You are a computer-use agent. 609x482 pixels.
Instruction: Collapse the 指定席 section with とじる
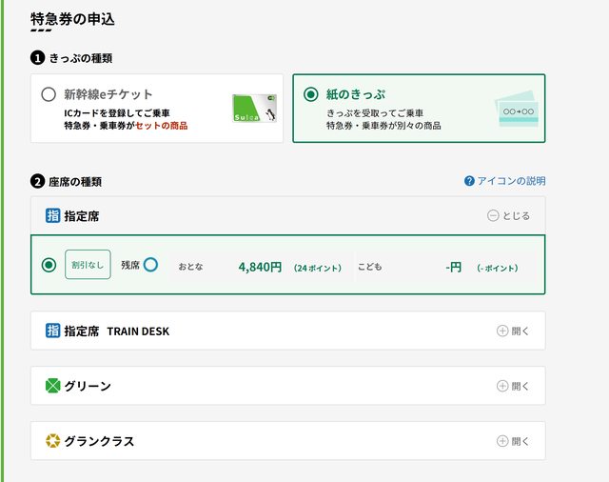508,216
